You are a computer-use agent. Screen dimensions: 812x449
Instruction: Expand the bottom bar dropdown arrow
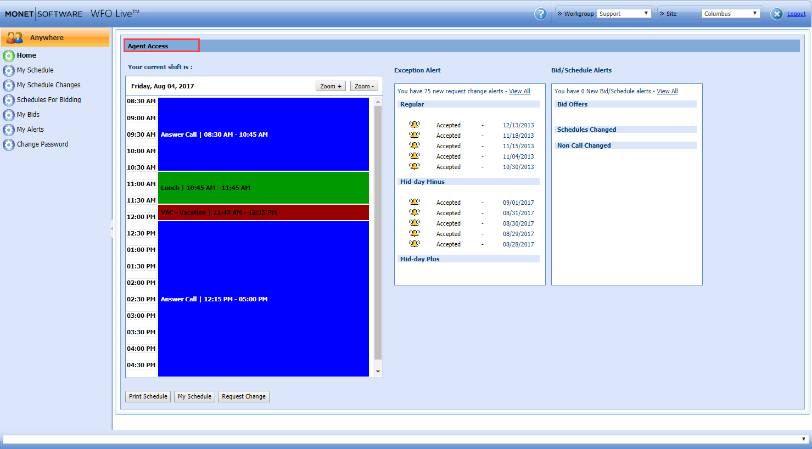point(803,439)
